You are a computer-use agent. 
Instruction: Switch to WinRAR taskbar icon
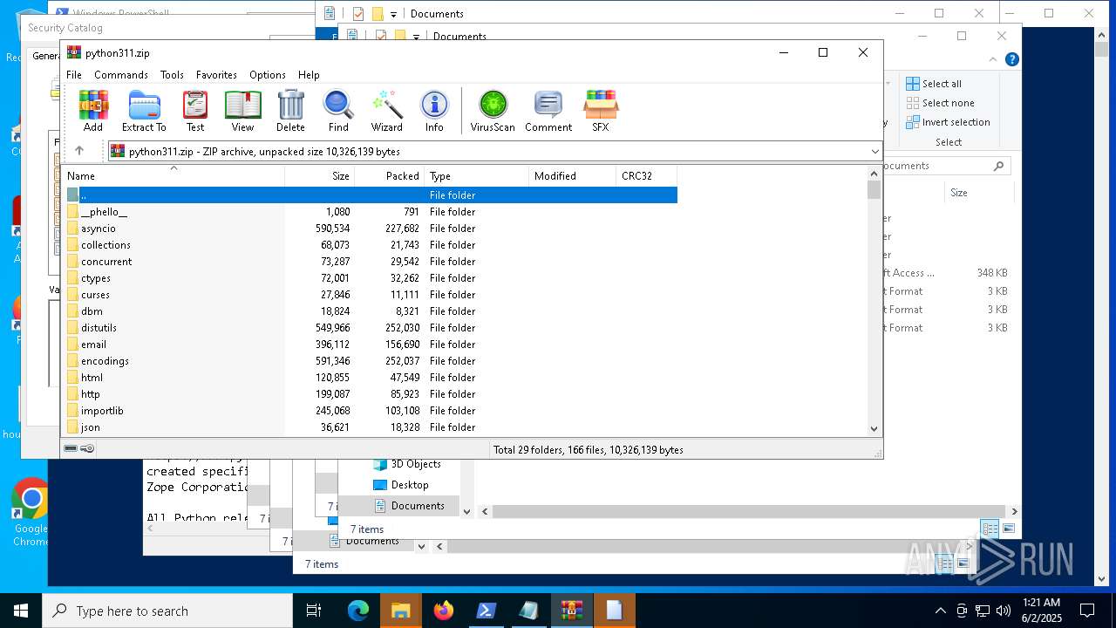(x=571, y=611)
